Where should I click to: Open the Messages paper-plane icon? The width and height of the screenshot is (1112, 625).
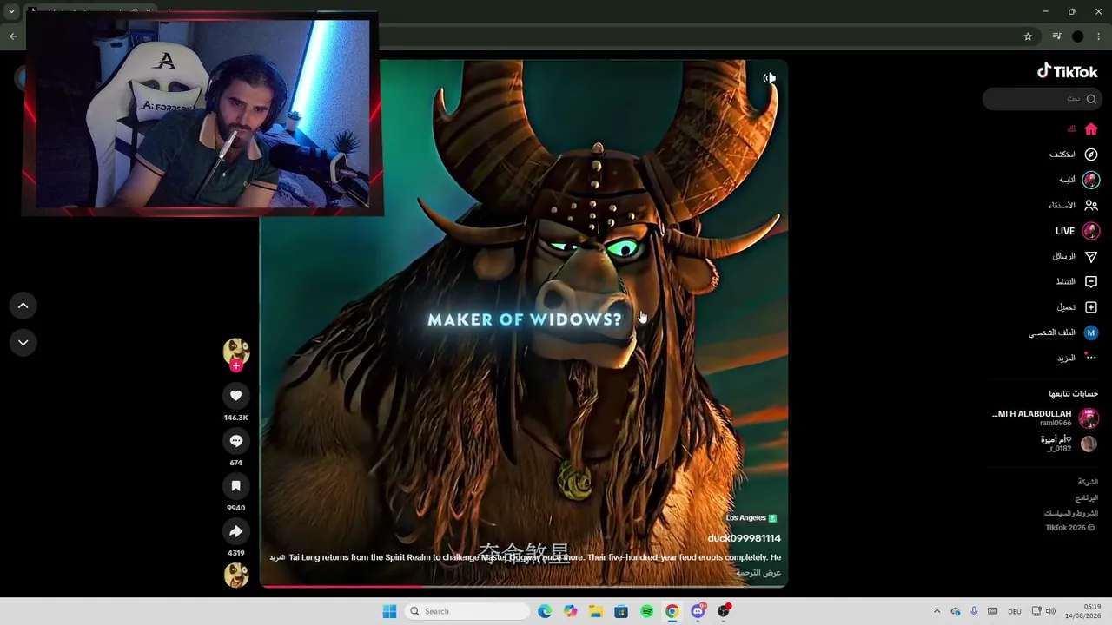tap(1091, 257)
